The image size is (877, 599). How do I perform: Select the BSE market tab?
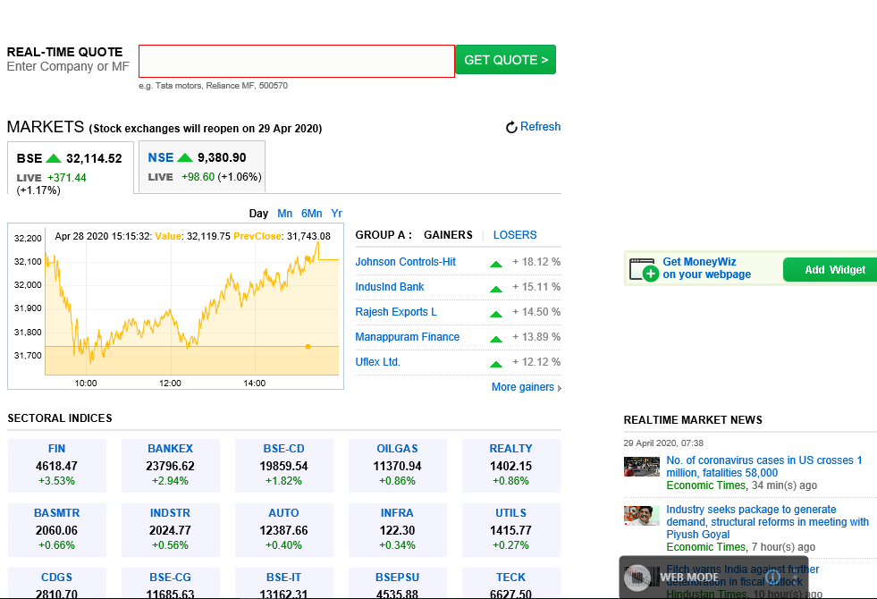pos(71,168)
